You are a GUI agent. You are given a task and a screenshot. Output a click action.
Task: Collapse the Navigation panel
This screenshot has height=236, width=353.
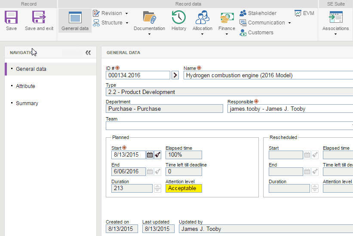coord(88,53)
